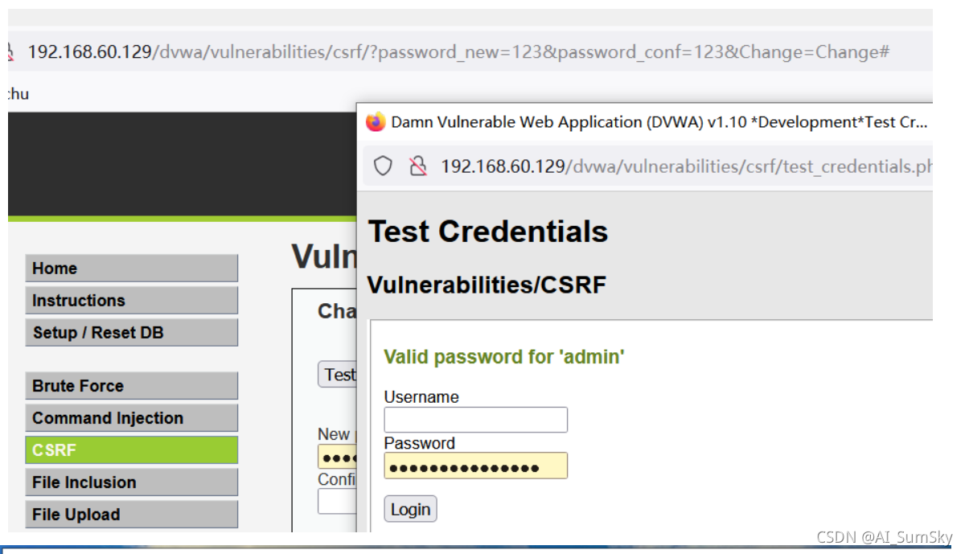Viewport: 965px width, 554px height.
Task: Focus the Username input field
Action: (x=475, y=420)
